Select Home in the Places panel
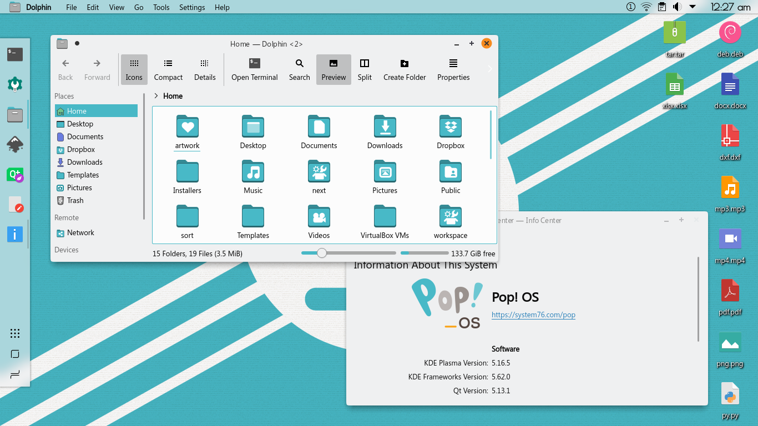Screen dimensions: 758x426 96,111
